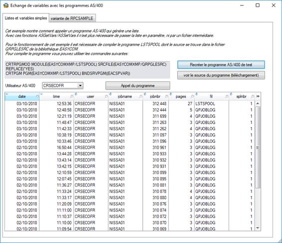Switch to the variante de RPCSAMPLE tab
Screen dimensions: 282x243
(x=72, y=18)
